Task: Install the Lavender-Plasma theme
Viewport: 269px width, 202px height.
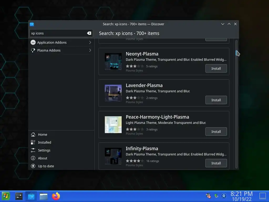Action: tap(216, 100)
